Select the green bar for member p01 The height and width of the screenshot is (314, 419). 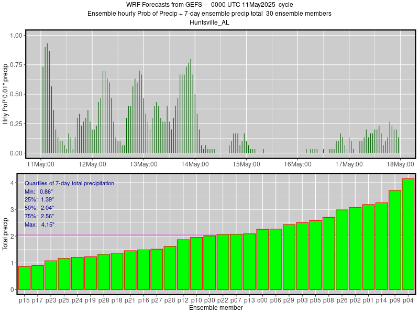tap(369, 247)
